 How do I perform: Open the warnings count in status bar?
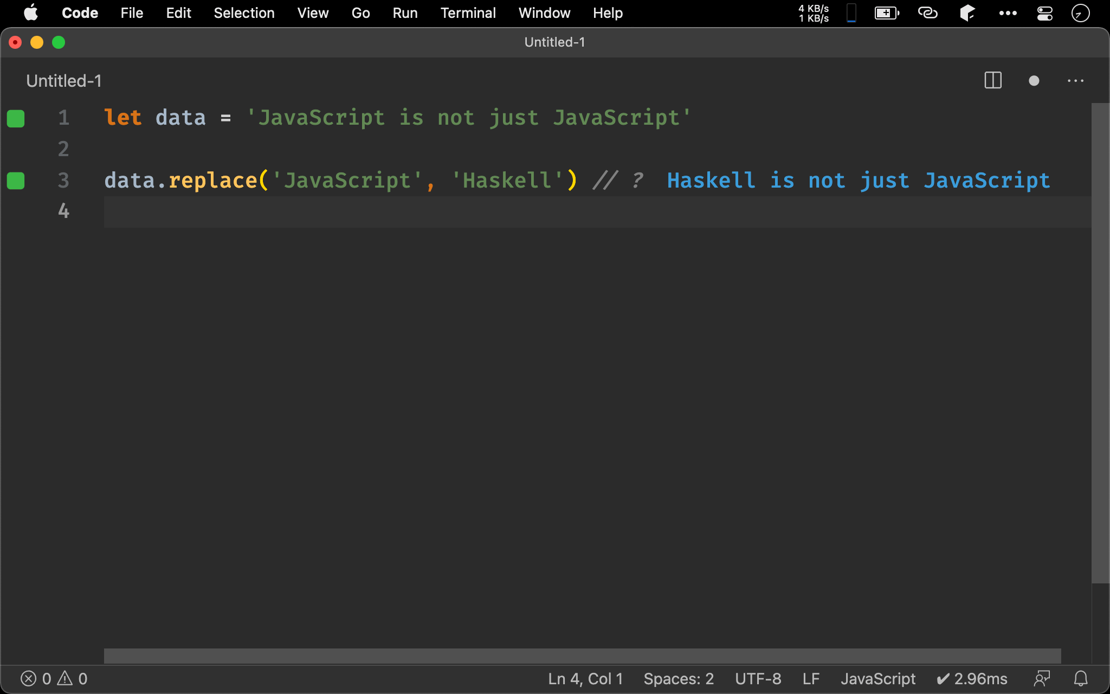coord(72,679)
